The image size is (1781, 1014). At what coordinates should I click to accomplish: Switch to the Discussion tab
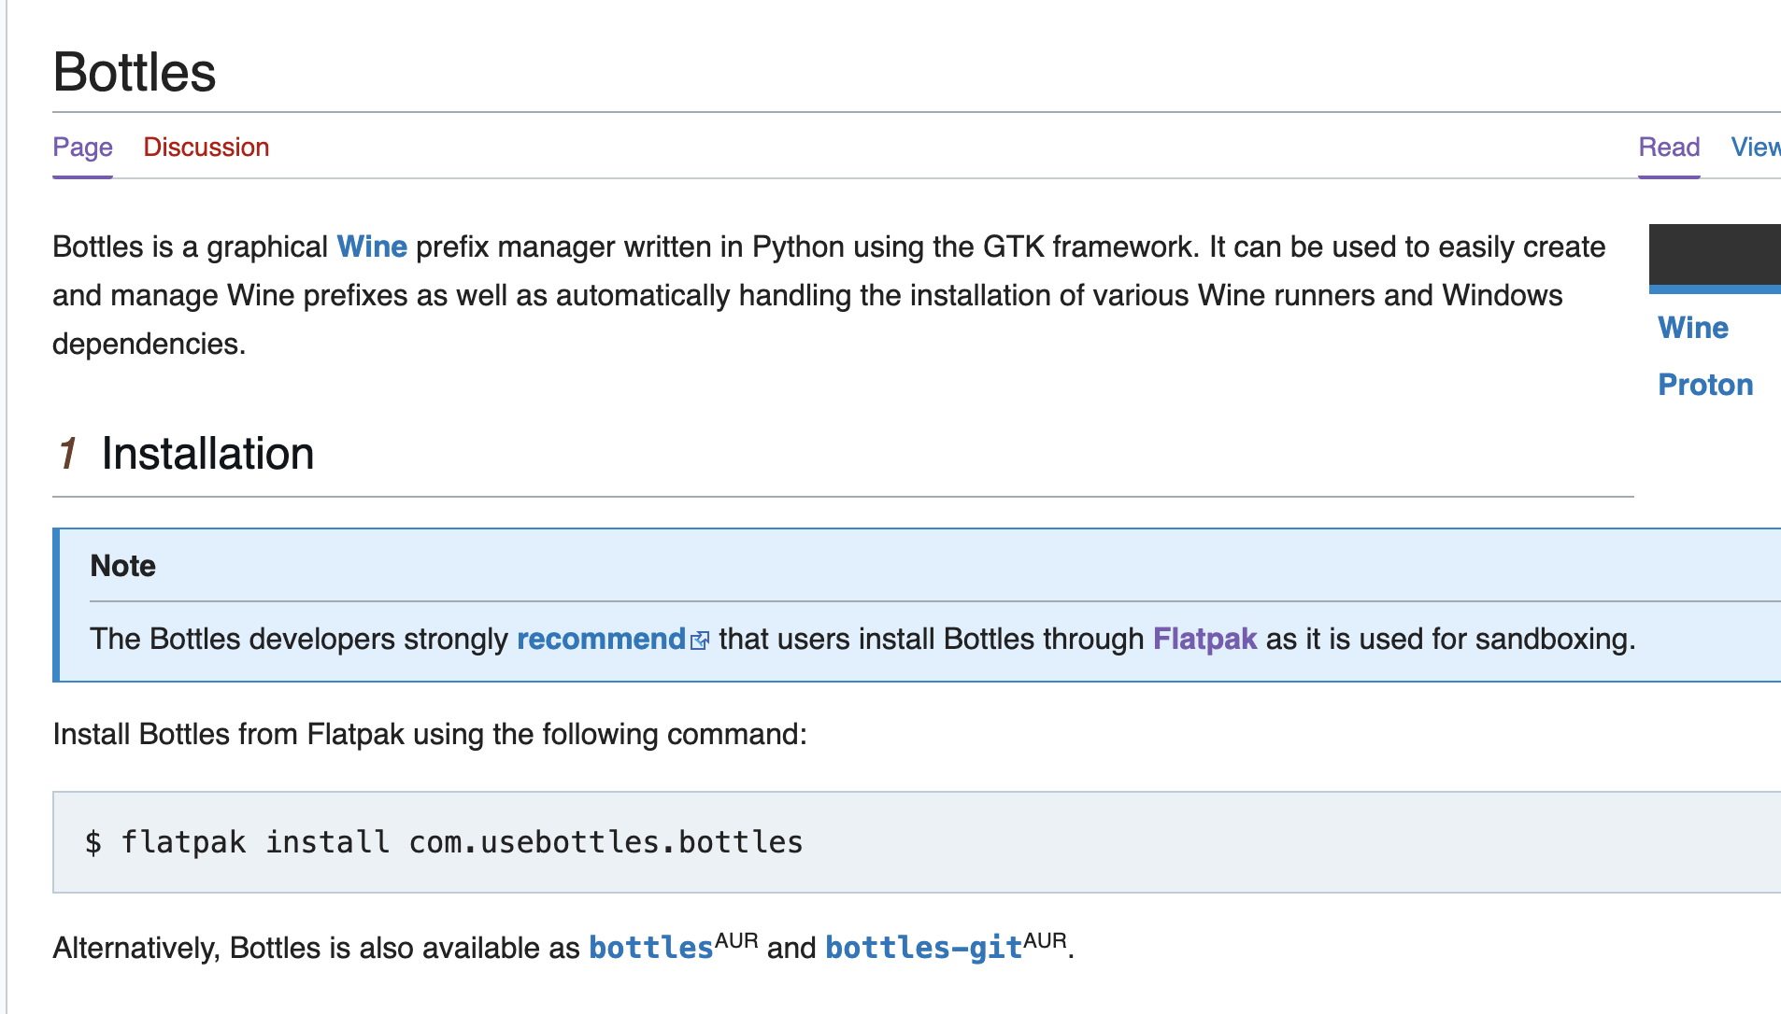click(x=206, y=148)
